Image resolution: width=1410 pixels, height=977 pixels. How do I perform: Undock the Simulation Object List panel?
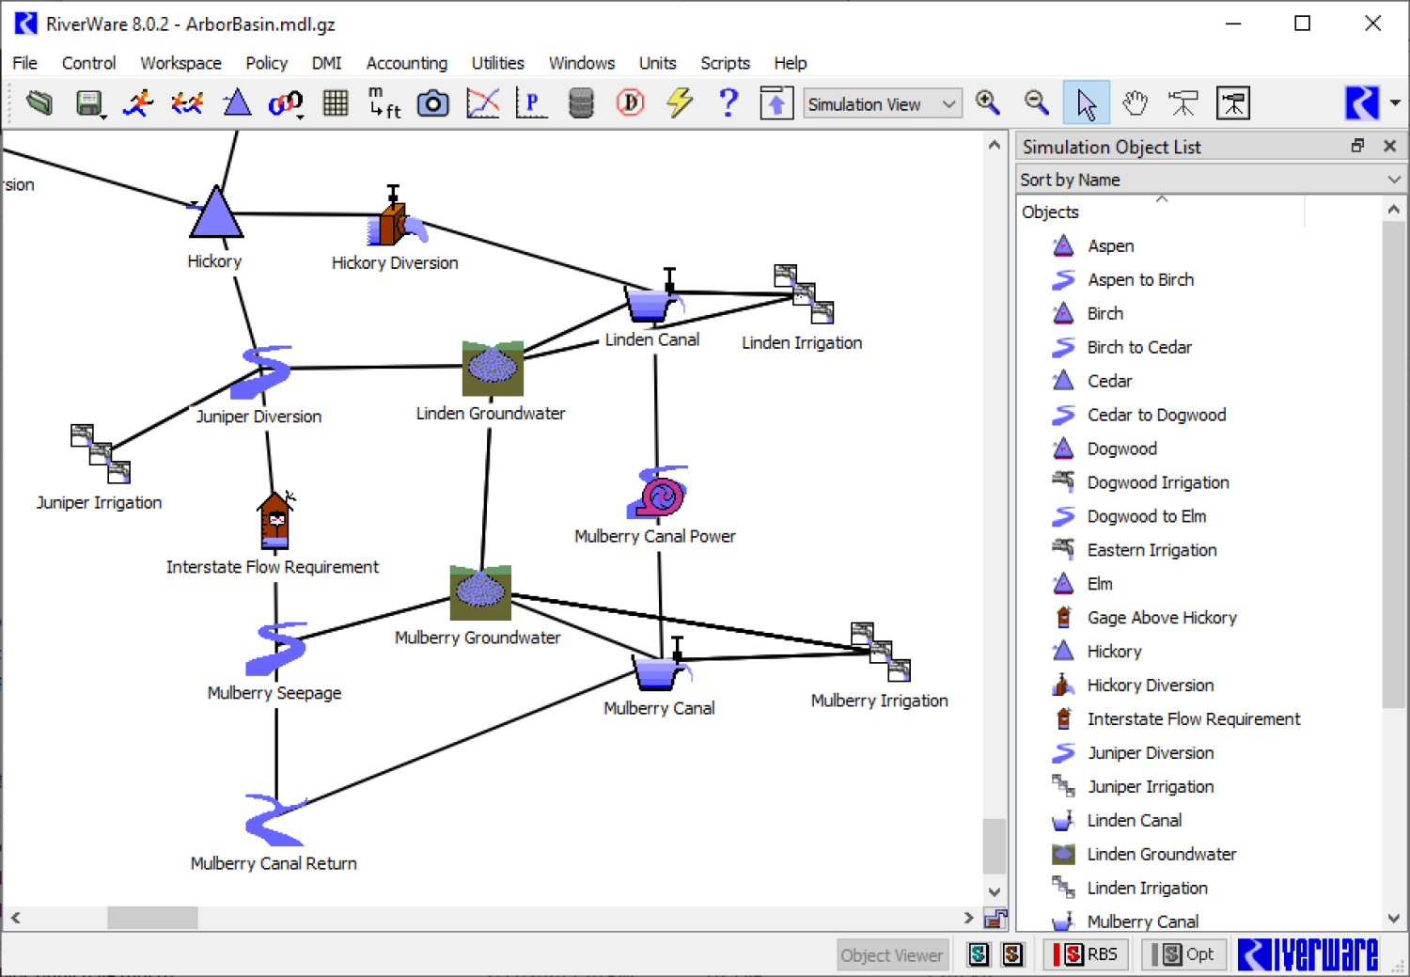[1357, 146]
